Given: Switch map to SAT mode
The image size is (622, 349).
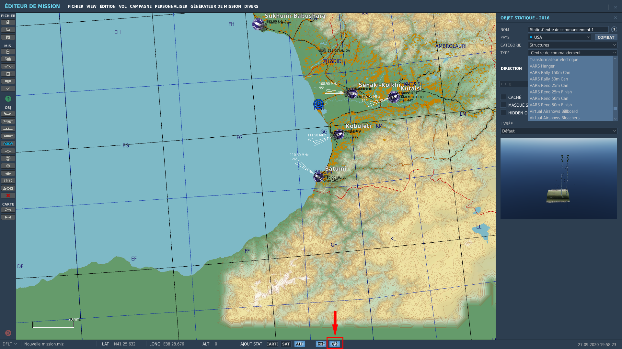Looking at the screenshot, I should (x=286, y=344).
